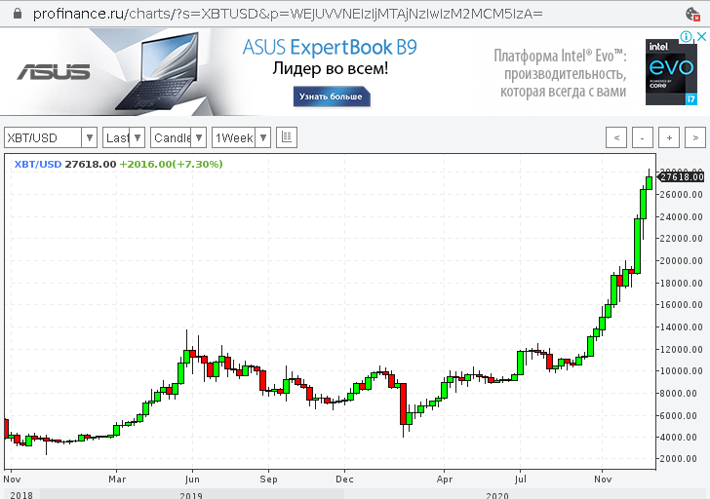Click the browser URL address field
Viewport: 710px width, 499px height.
point(293,14)
